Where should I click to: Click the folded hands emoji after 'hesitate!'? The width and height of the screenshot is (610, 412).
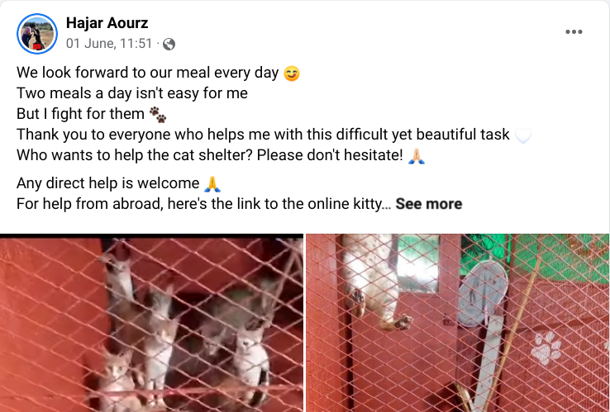click(x=417, y=156)
